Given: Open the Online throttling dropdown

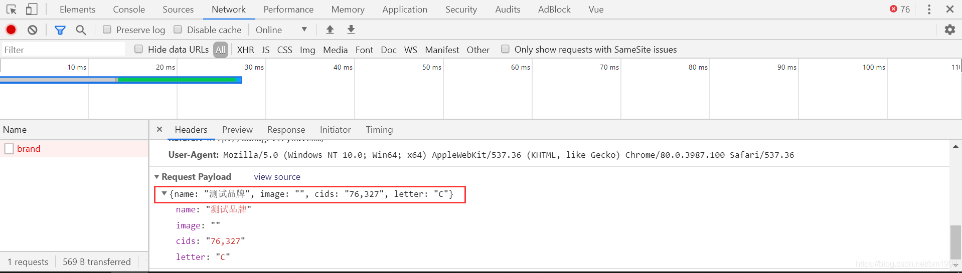Looking at the screenshot, I should click(x=281, y=30).
